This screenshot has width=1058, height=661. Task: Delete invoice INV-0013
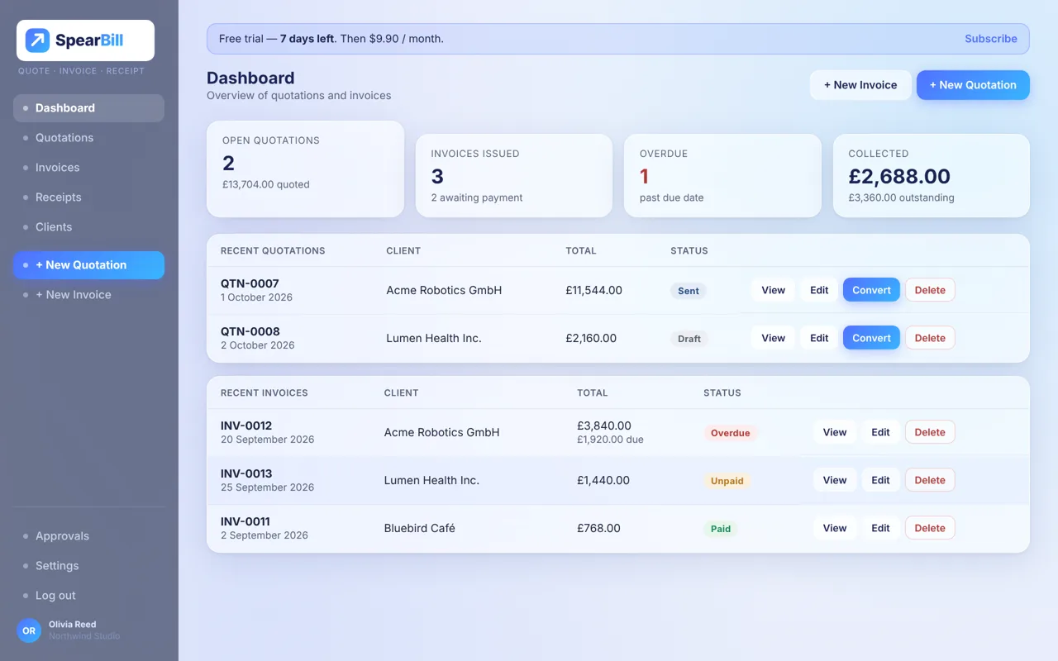coord(930,480)
